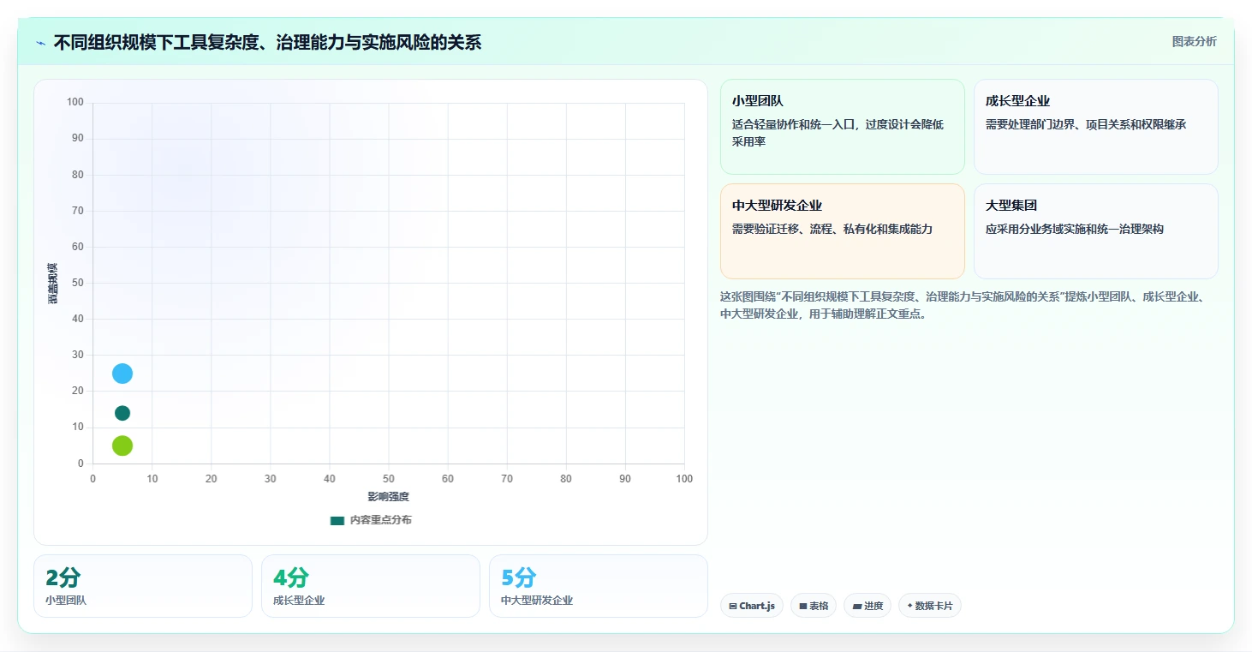Click the text 需要处理部门边界、项目关系和权限继承
Screen dimensions: 1252x652
click(x=1086, y=124)
